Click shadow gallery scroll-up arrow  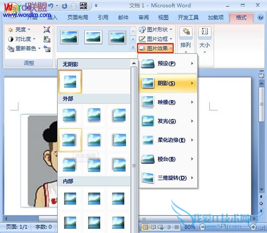click(x=134, y=63)
